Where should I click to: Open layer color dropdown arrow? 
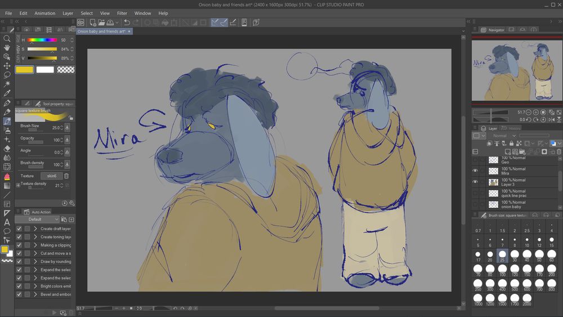(x=559, y=144)
